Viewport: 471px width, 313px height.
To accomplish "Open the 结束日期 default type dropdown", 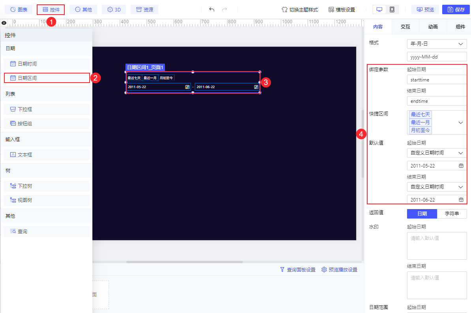I will click(x=437, y=187).
